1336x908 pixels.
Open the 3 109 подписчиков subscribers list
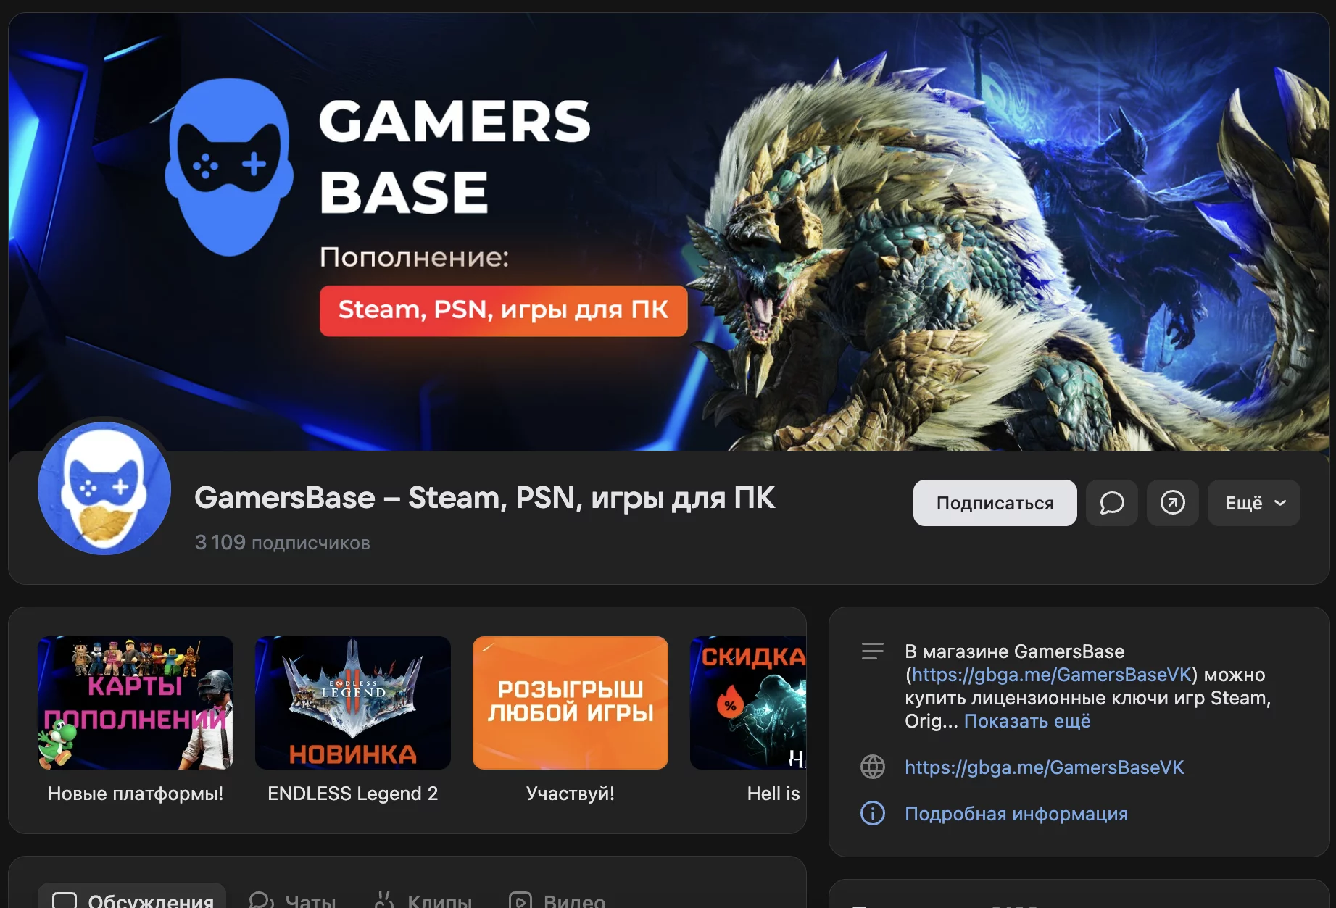[282, 543]
